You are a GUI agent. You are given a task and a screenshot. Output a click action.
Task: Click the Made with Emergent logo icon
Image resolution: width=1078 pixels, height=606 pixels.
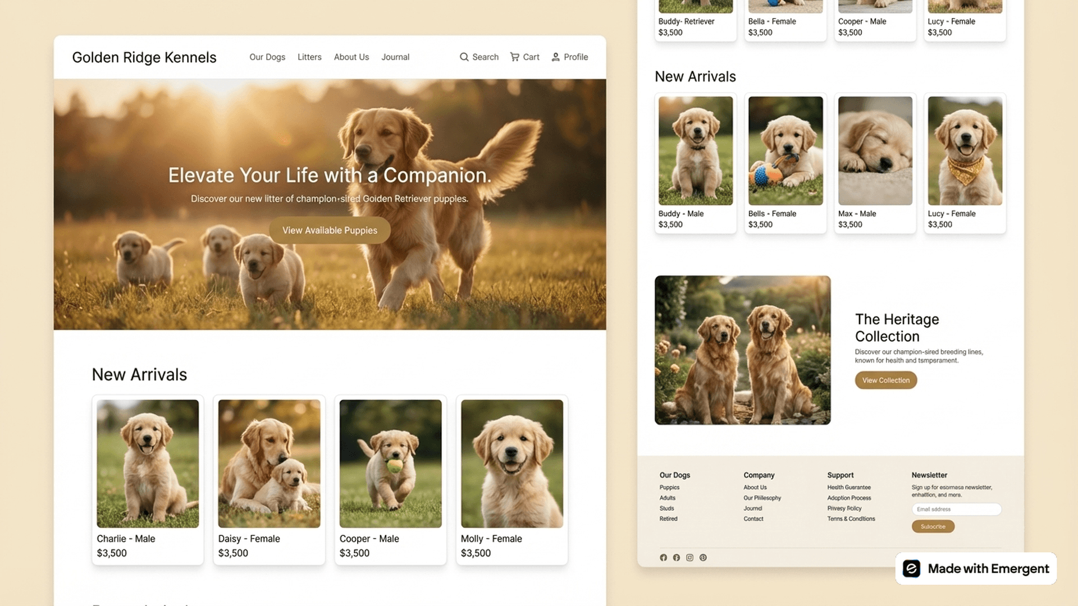(912, 568)
